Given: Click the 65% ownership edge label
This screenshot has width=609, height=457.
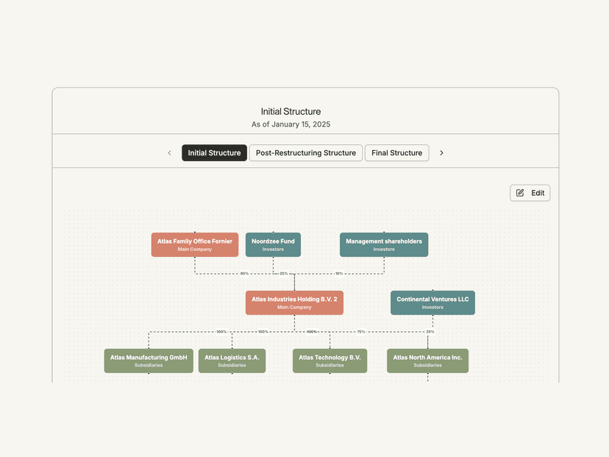Looking at the screenshot, I should pos(244,274).
